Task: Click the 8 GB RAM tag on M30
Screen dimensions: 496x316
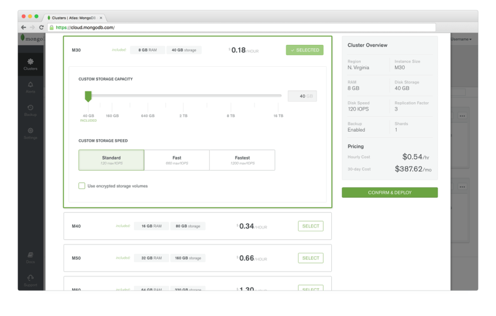Action: [x=148, y=50]
